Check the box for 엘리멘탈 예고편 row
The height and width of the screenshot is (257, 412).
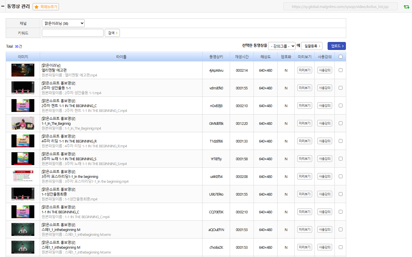tap(340, 70)
